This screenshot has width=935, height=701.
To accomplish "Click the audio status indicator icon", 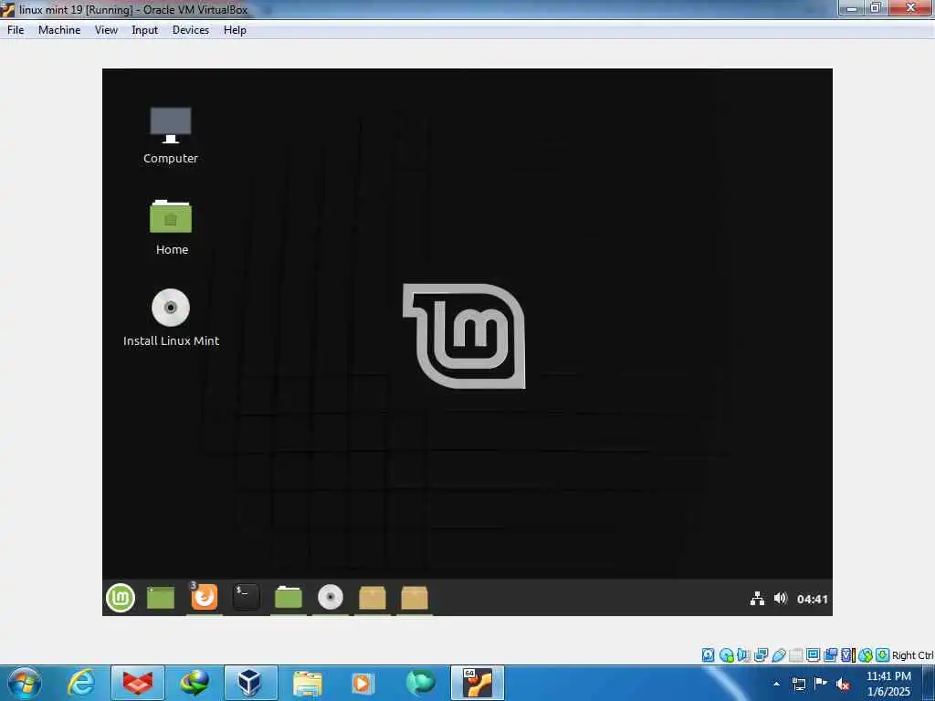I will coord(743,655).
